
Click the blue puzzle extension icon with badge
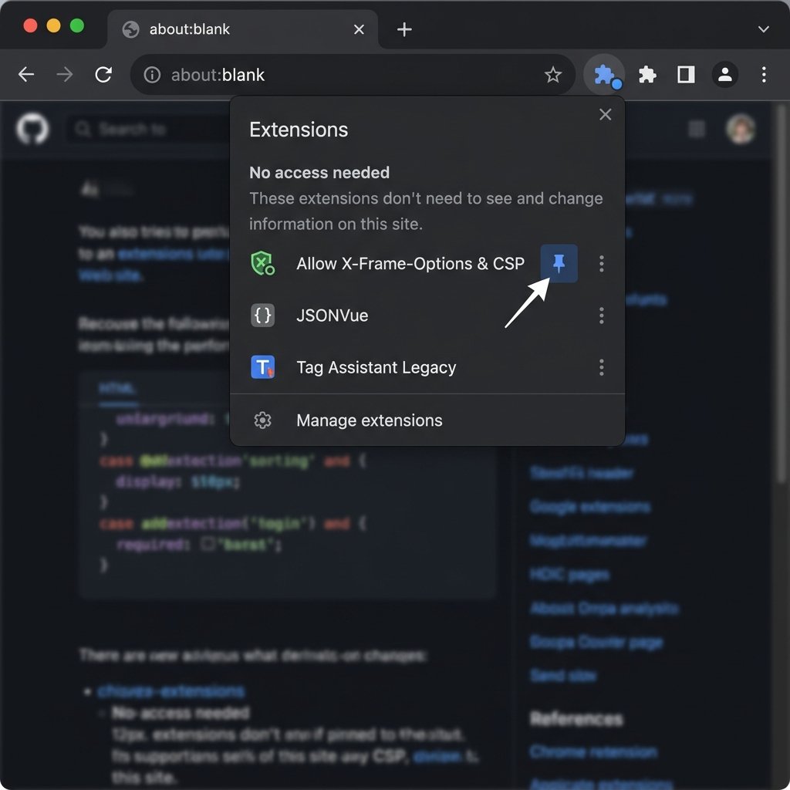coord(604,75)
